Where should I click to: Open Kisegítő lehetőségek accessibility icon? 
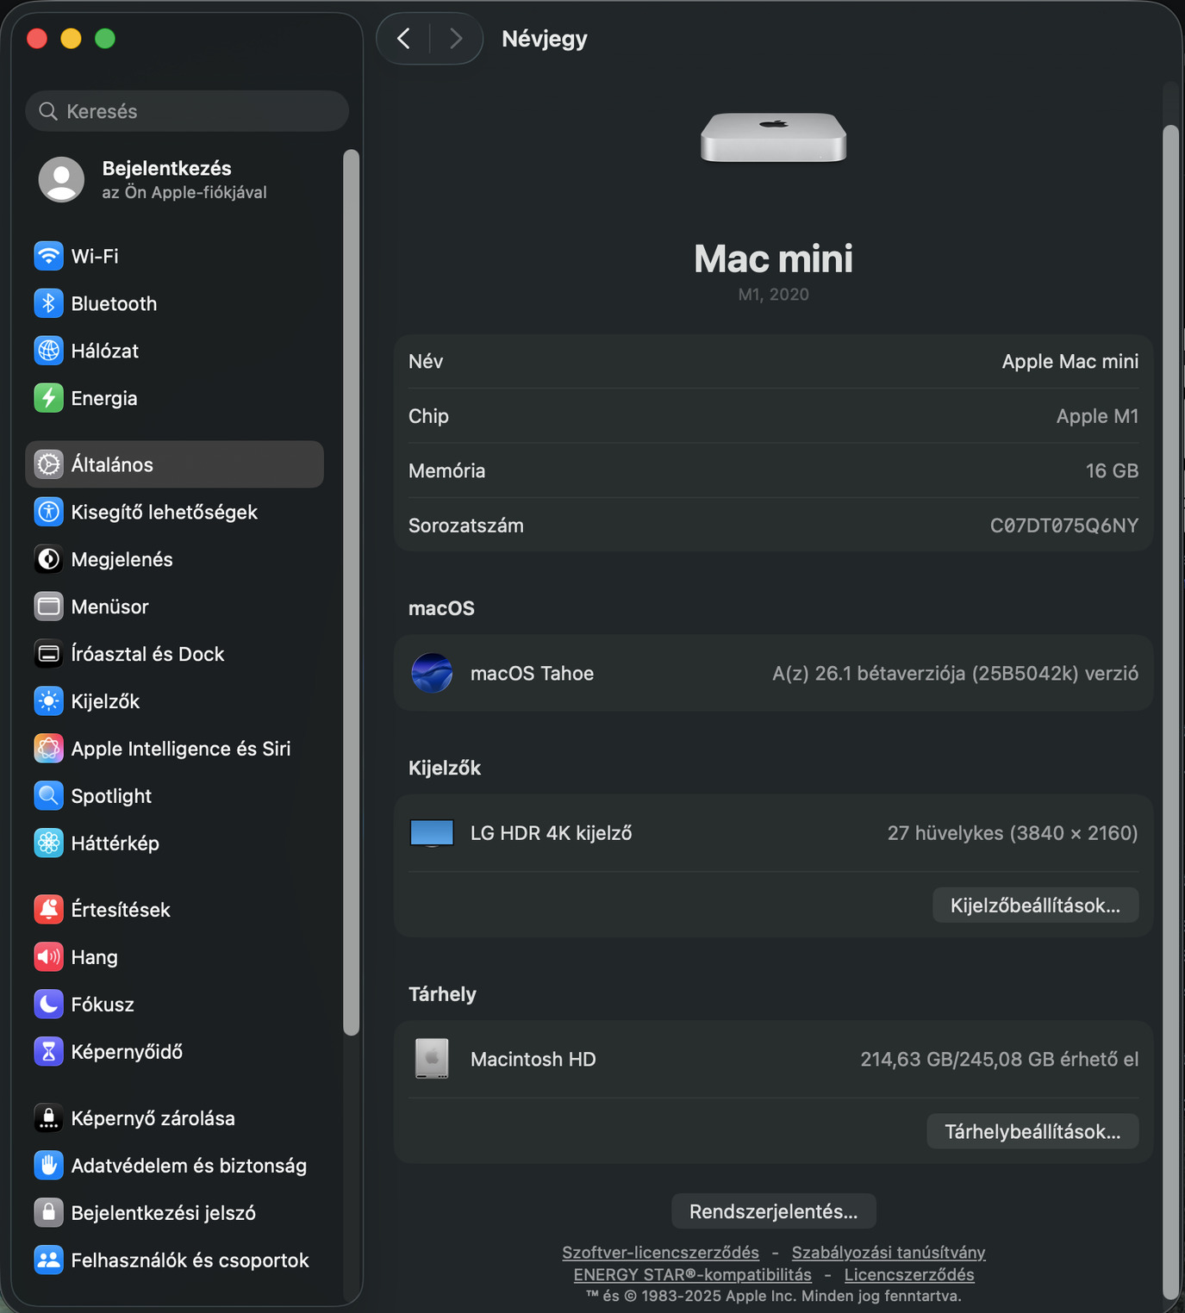(48, 512)
